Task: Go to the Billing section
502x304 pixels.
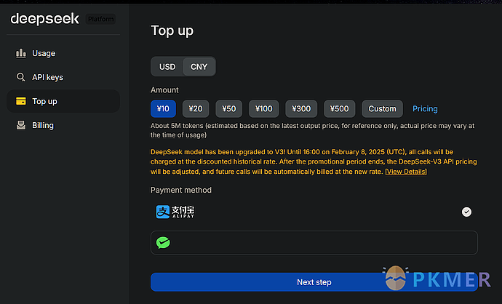Action: click(x=43, y=125)
